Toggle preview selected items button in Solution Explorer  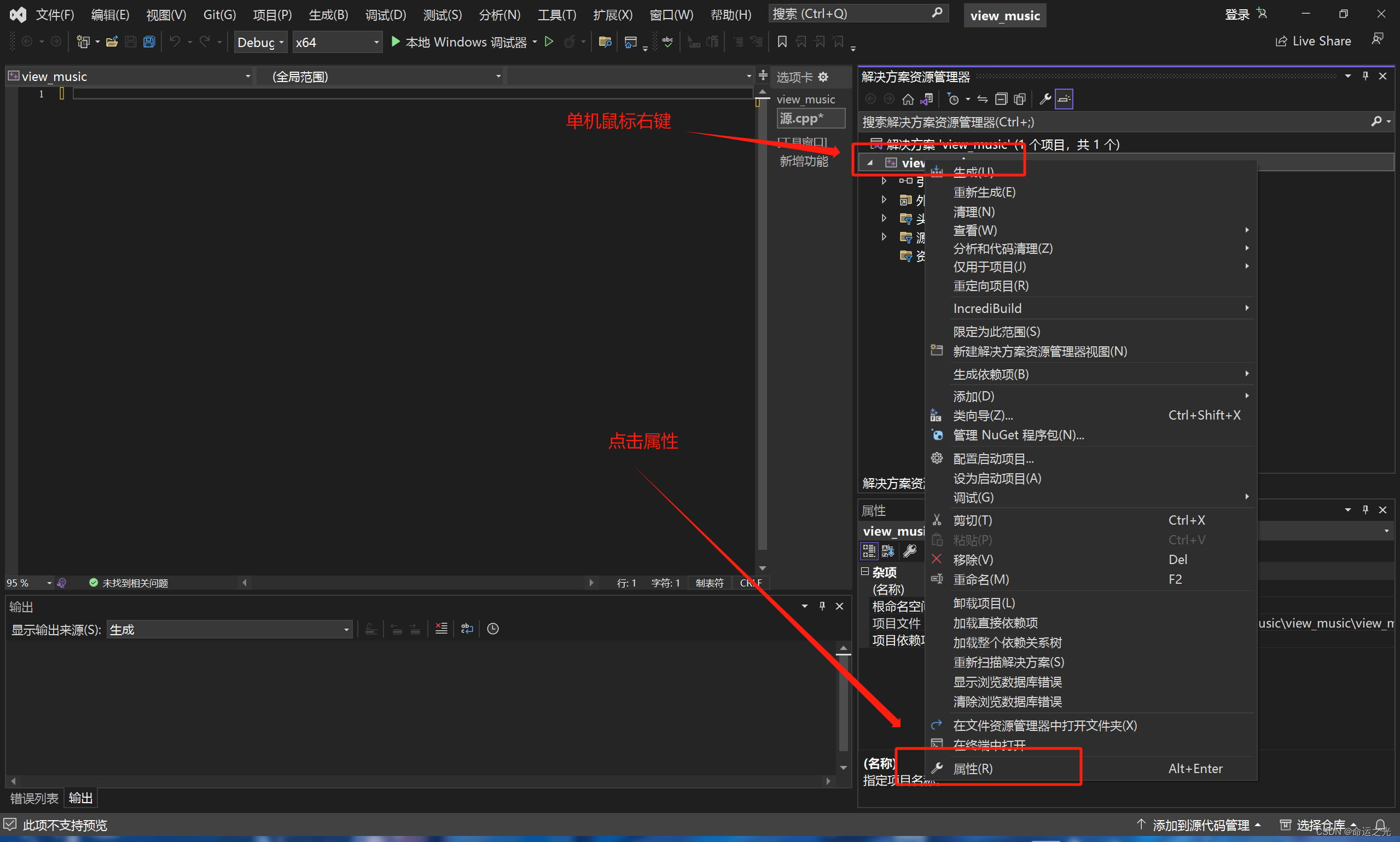point(1064,99)
